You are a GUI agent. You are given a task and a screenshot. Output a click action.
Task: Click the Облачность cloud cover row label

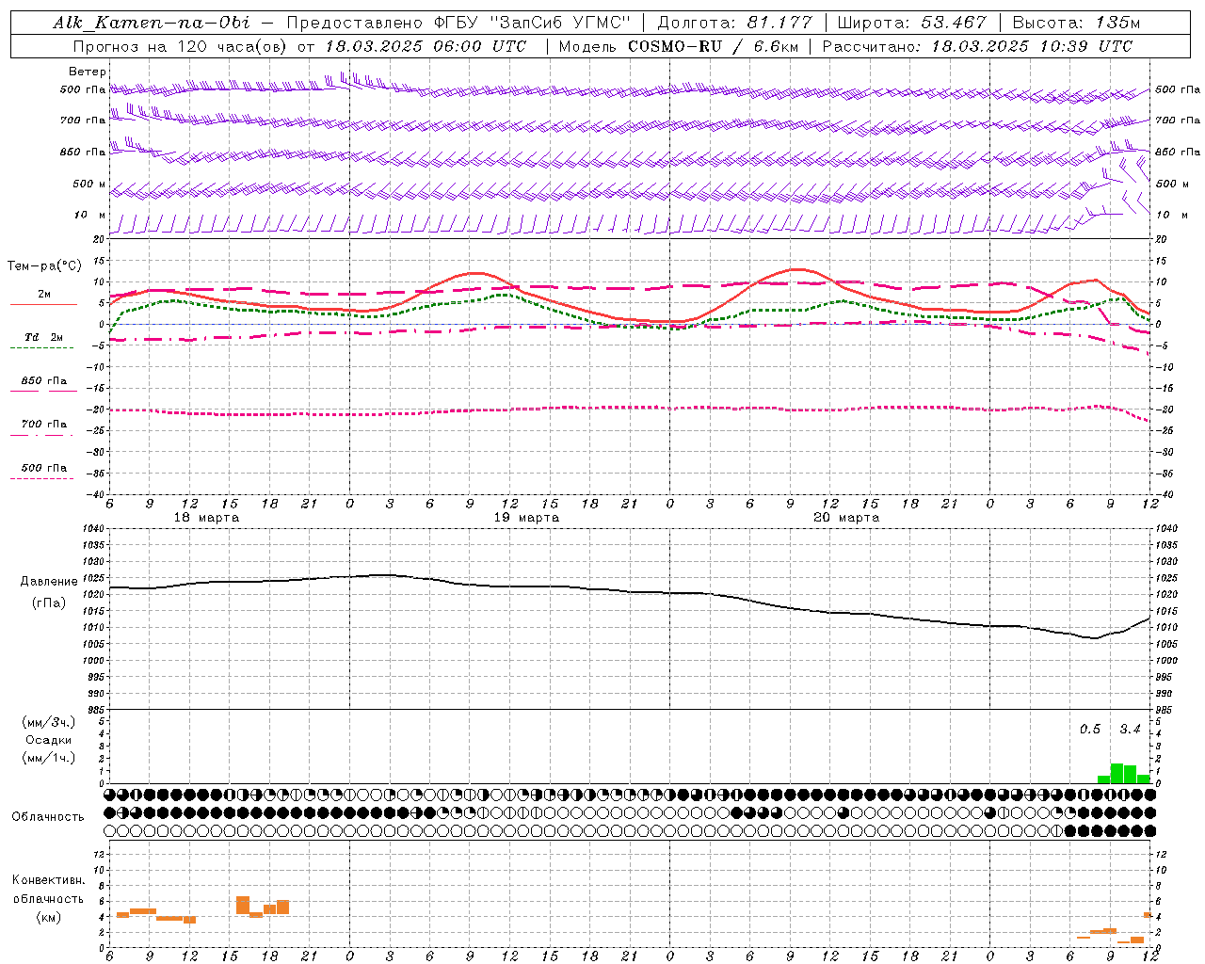[x=49, y=816]
